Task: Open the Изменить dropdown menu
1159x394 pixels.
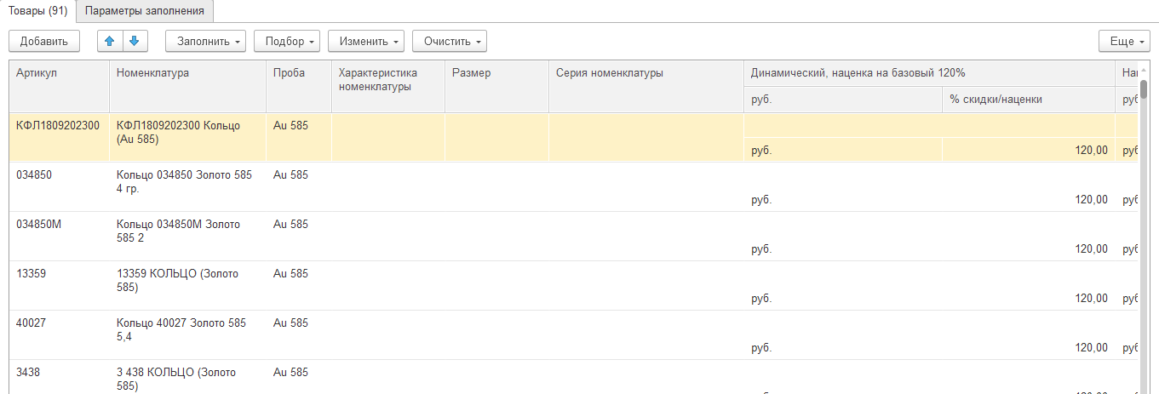Action: coord(365,41)
